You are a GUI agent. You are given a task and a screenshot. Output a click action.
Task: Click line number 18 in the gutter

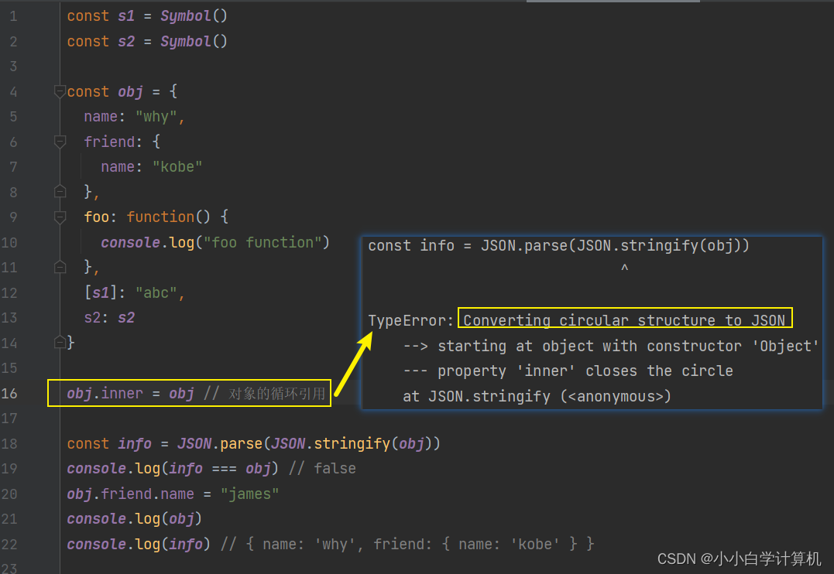(9, 443)
